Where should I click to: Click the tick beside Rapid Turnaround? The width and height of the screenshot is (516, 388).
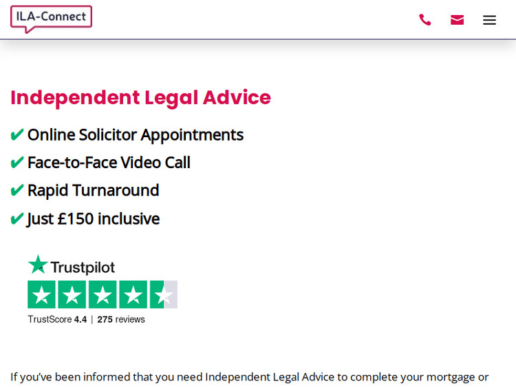point(17,191)
